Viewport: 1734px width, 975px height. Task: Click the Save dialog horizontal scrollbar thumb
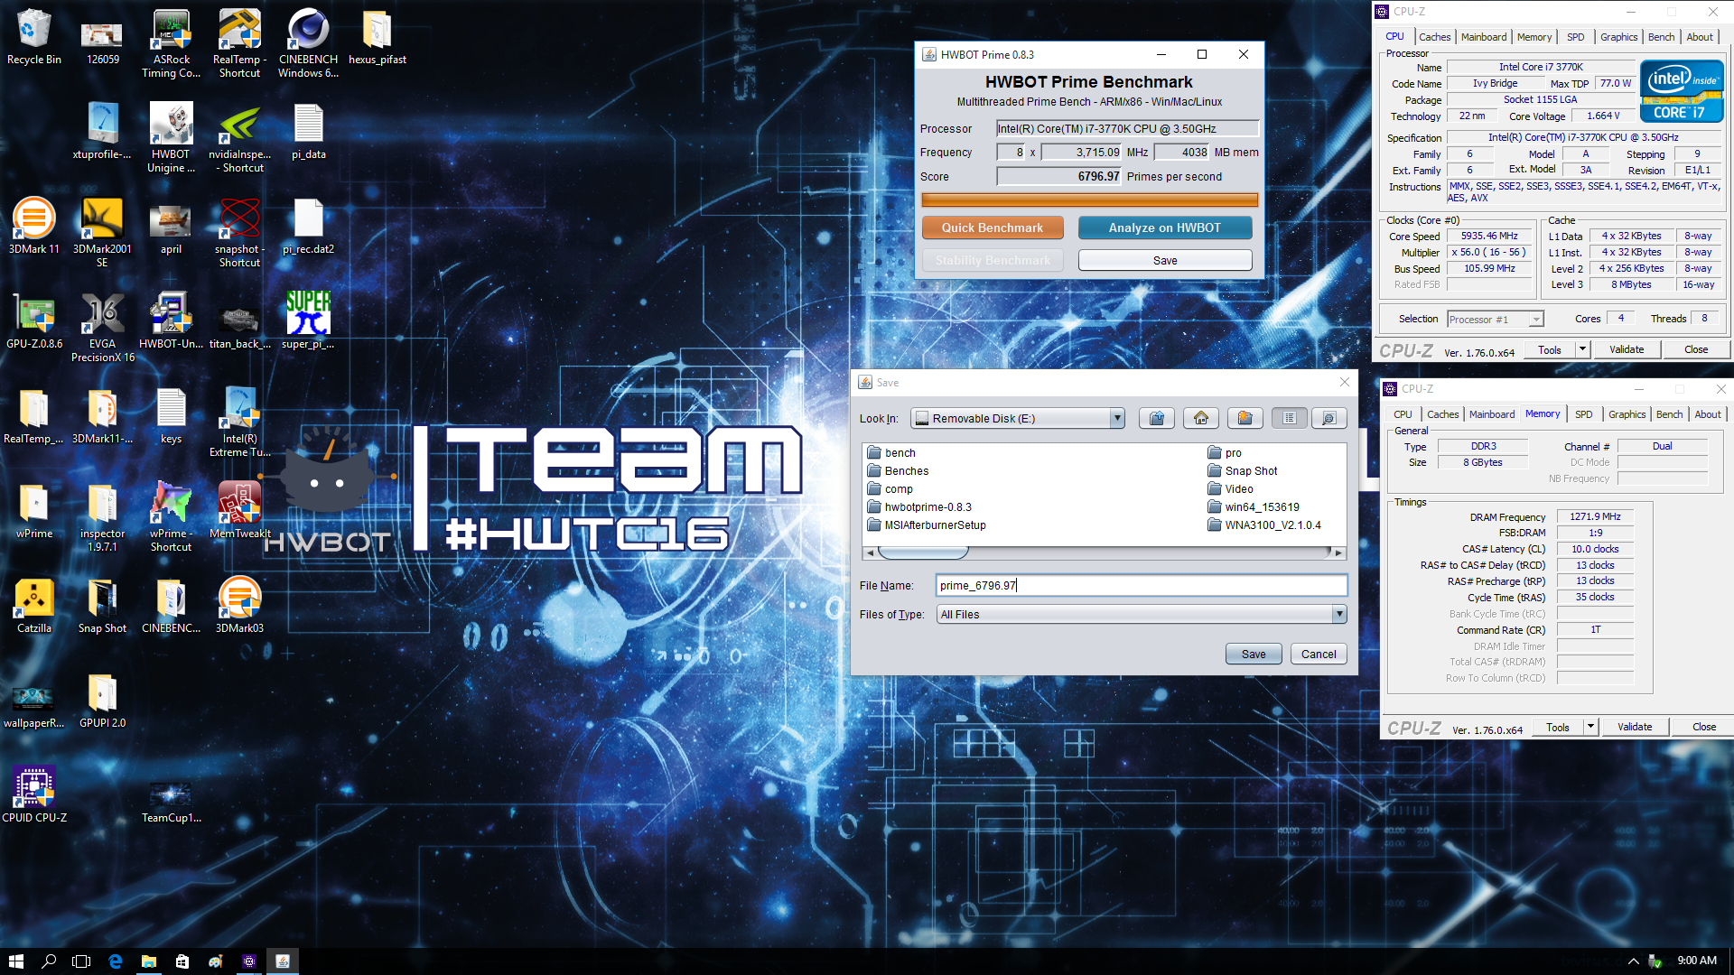922,552
